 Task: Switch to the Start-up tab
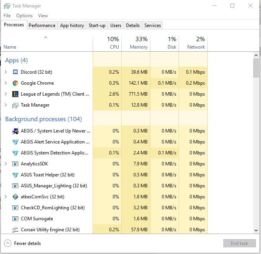(x=97, y=25)
